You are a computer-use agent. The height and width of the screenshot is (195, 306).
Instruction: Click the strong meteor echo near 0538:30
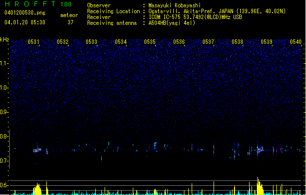point(260,150)
